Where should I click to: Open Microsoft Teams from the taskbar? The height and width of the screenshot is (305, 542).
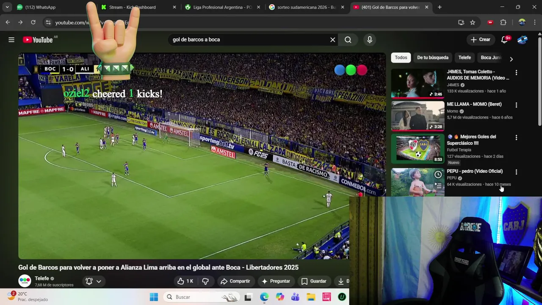click(295, 297)
